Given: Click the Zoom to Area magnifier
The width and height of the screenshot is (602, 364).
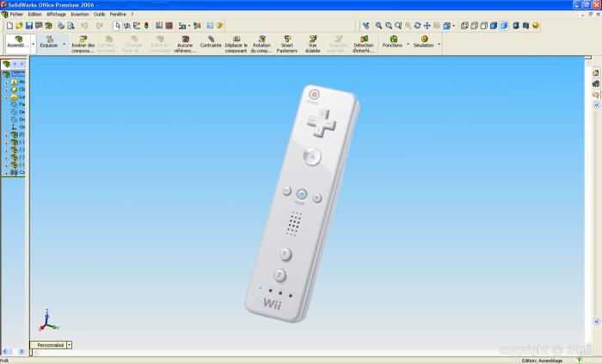Looking at the screenshot, I should (x=389, y=26).
